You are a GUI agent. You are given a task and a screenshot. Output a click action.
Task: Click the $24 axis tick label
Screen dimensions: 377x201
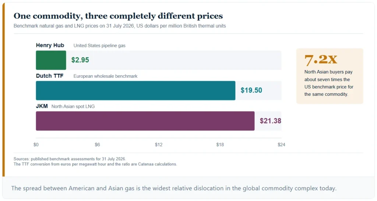pos(281,145)
